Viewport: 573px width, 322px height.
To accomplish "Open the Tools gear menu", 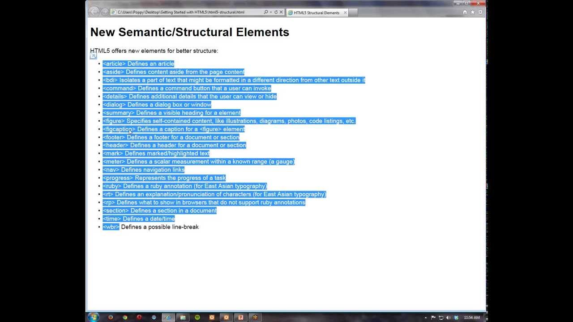I will point(480,12).
